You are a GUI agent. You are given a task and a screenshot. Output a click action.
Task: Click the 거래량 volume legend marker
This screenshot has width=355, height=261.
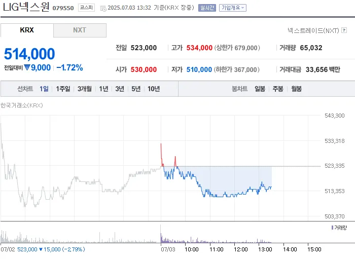(332, 228)
